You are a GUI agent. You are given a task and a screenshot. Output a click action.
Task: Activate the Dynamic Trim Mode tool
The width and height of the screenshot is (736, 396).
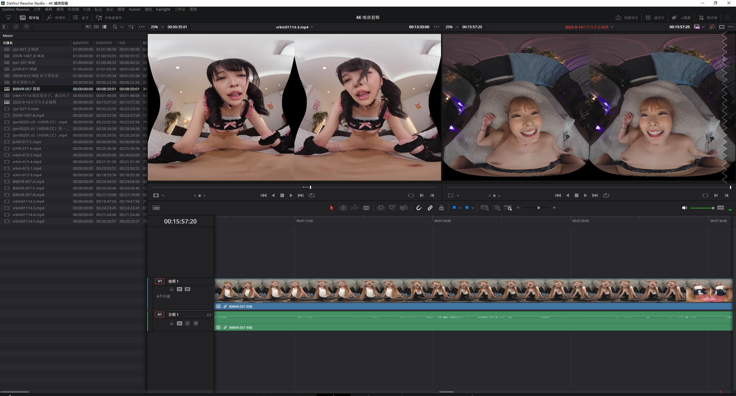355,208
